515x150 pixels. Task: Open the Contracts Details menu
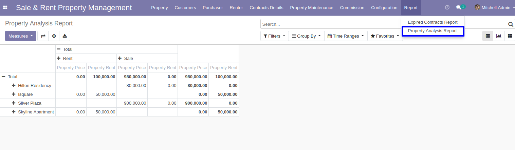click(x=266, y=7)
